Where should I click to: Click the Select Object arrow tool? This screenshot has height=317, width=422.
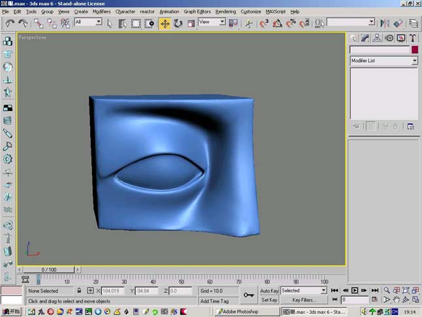click(109, 24)
